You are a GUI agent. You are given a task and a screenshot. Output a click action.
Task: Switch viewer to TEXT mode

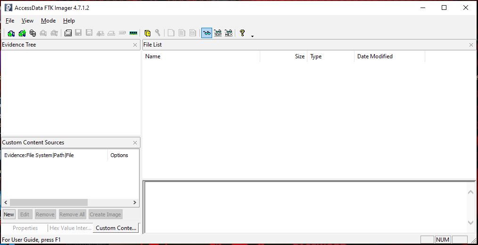tap(218, 33)
